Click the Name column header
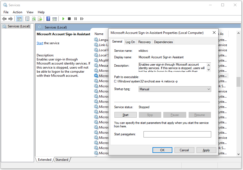243x170 pixels. (99, 34)
